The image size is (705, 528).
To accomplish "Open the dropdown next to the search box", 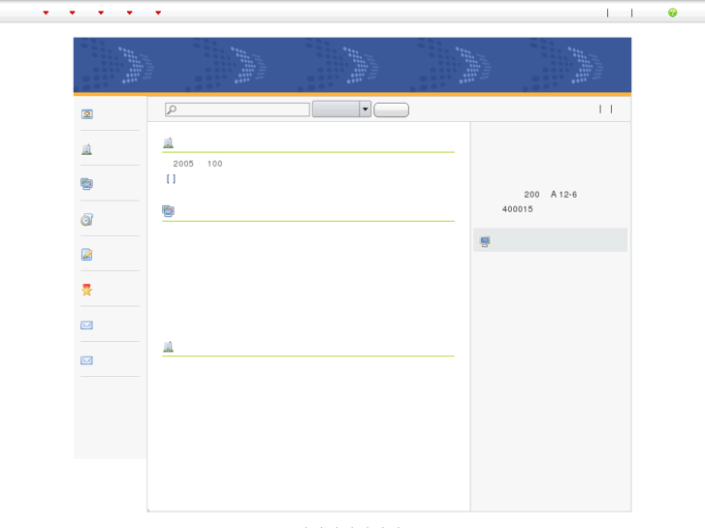I will click(341, 109).
